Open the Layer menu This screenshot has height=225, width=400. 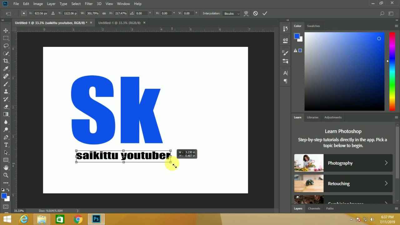[x=51, y=4]
